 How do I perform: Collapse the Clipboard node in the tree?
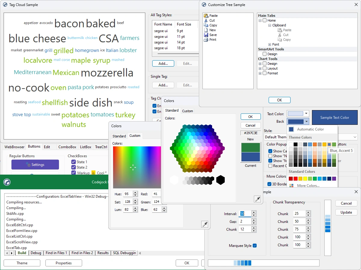pos(270,25)
